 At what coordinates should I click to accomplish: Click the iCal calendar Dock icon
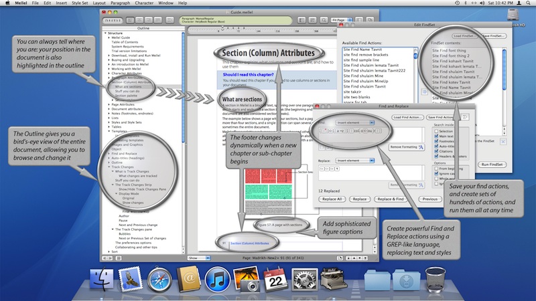[x=275, y=280]
